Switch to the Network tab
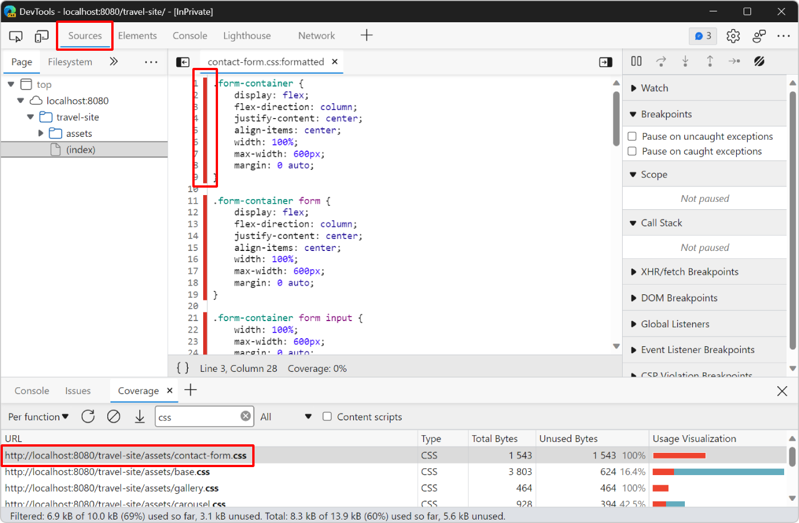 [x=316, y=35]
